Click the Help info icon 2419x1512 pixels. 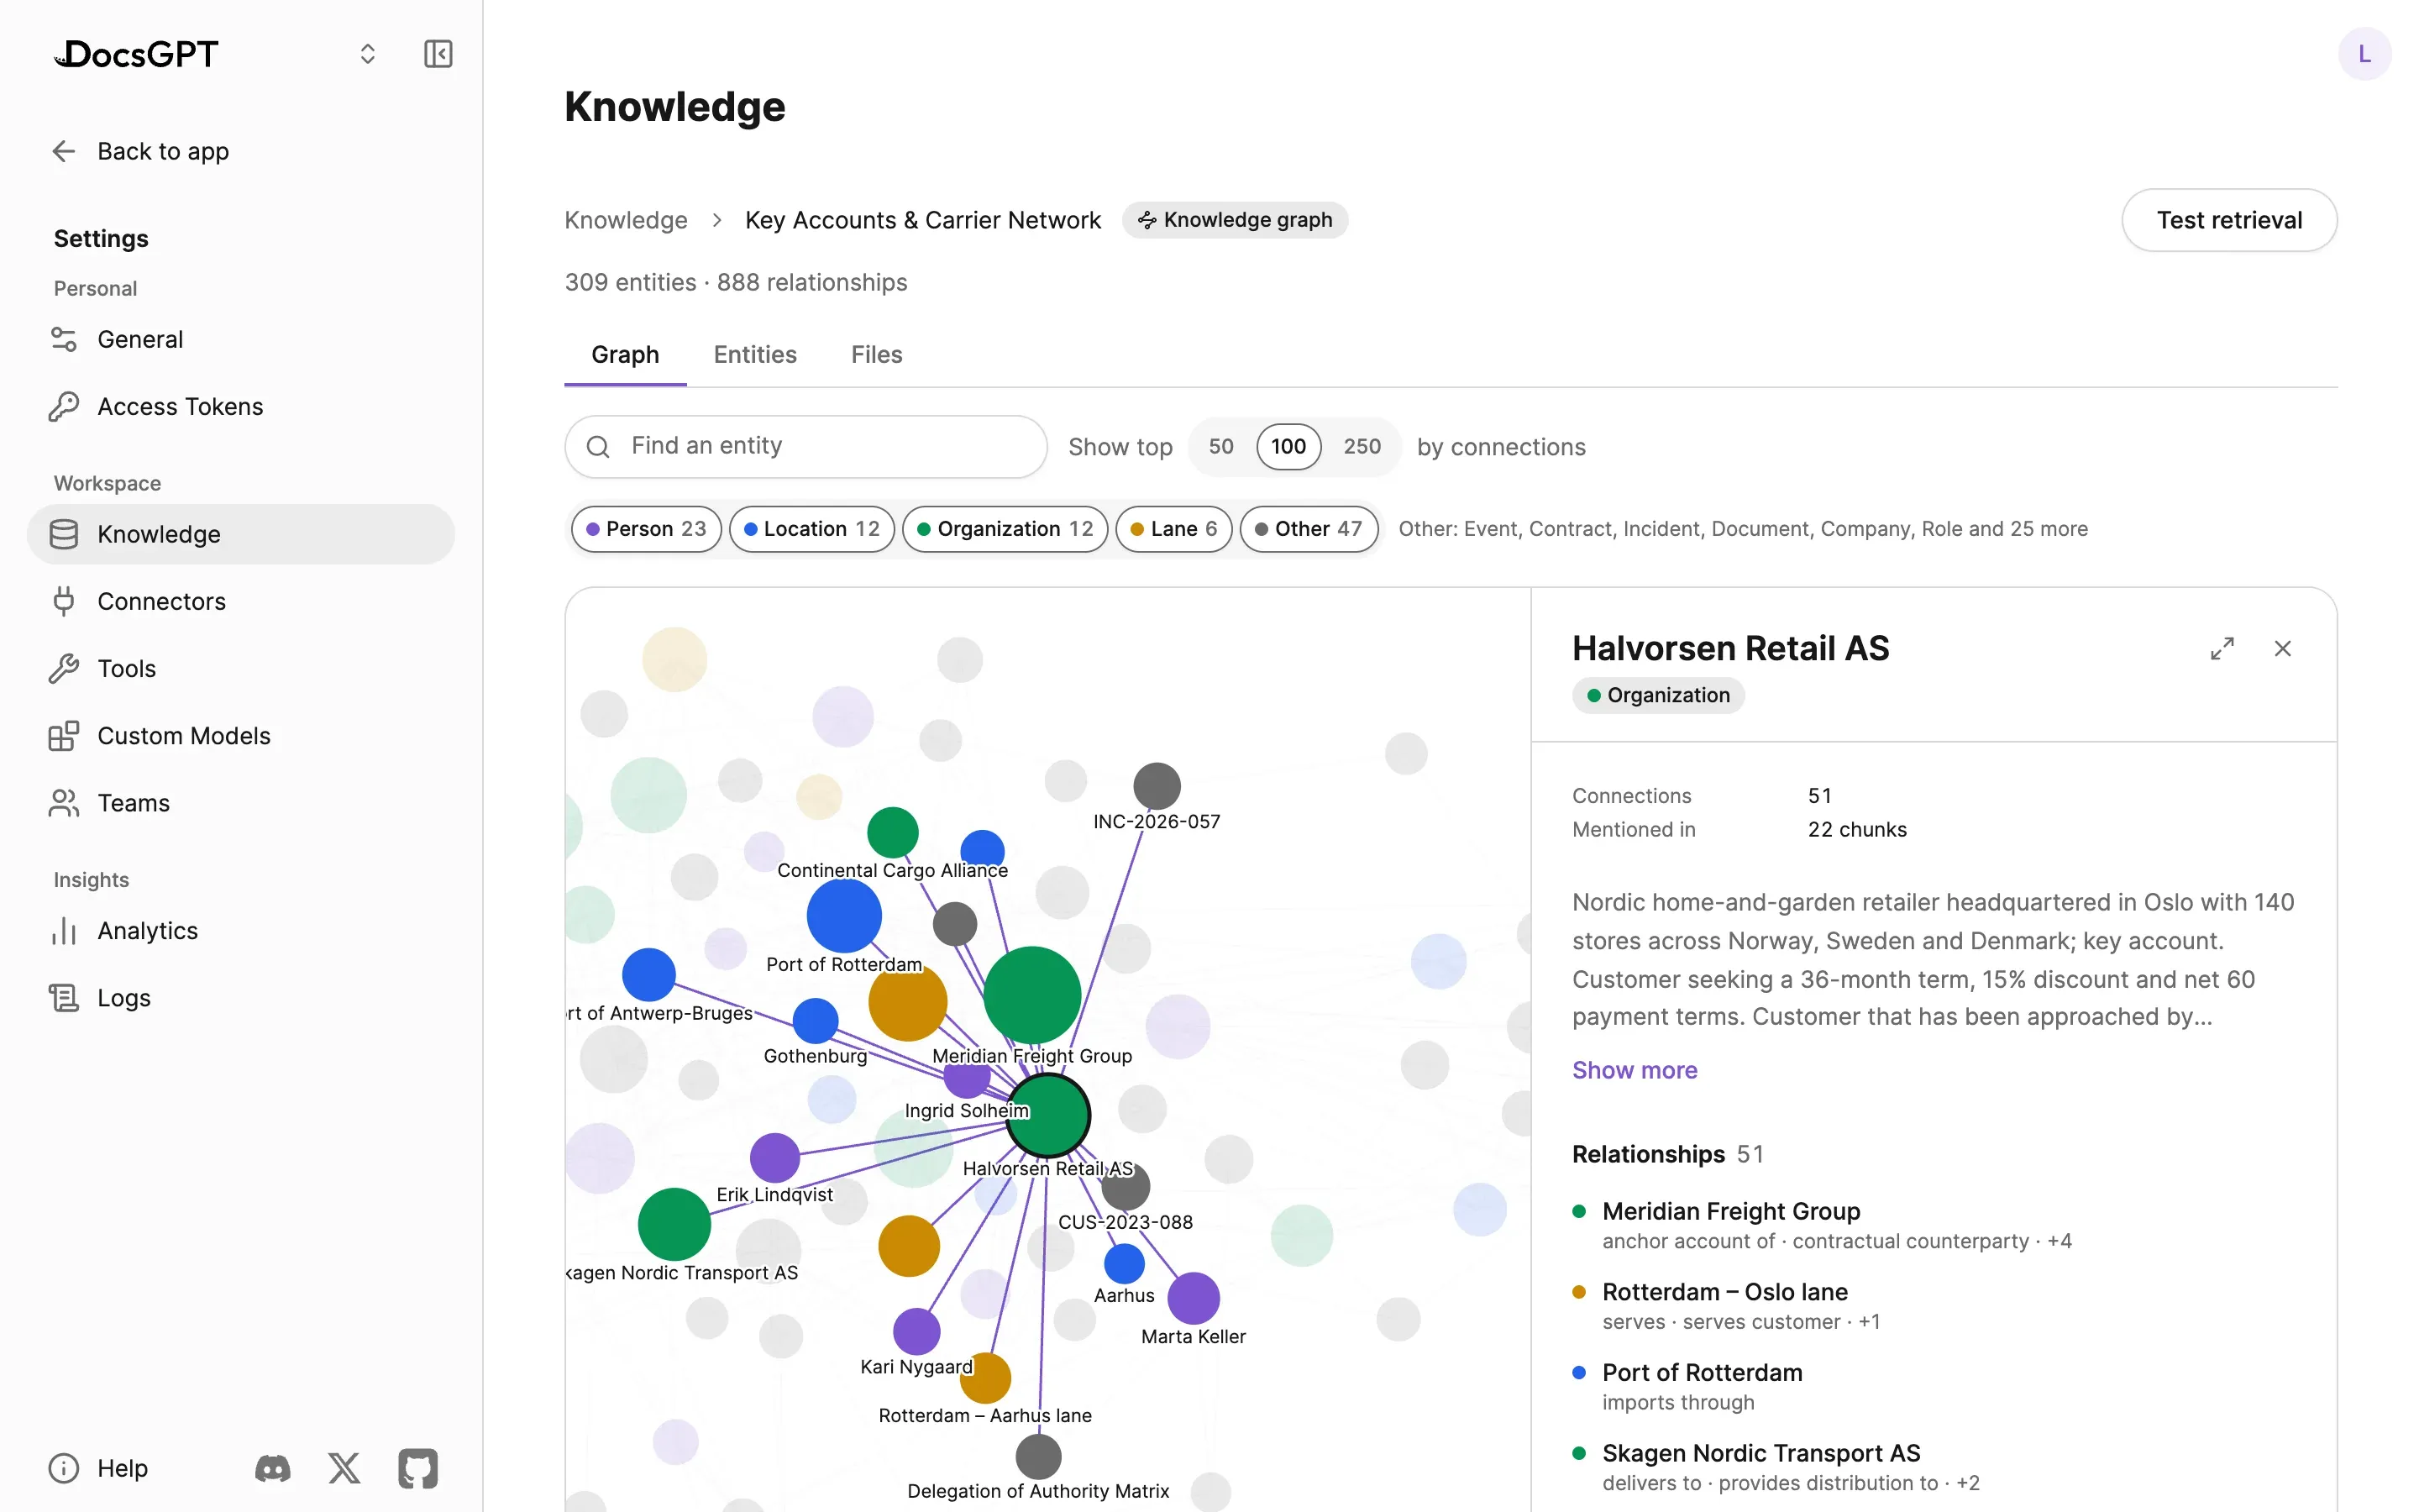coord(64,1468)
